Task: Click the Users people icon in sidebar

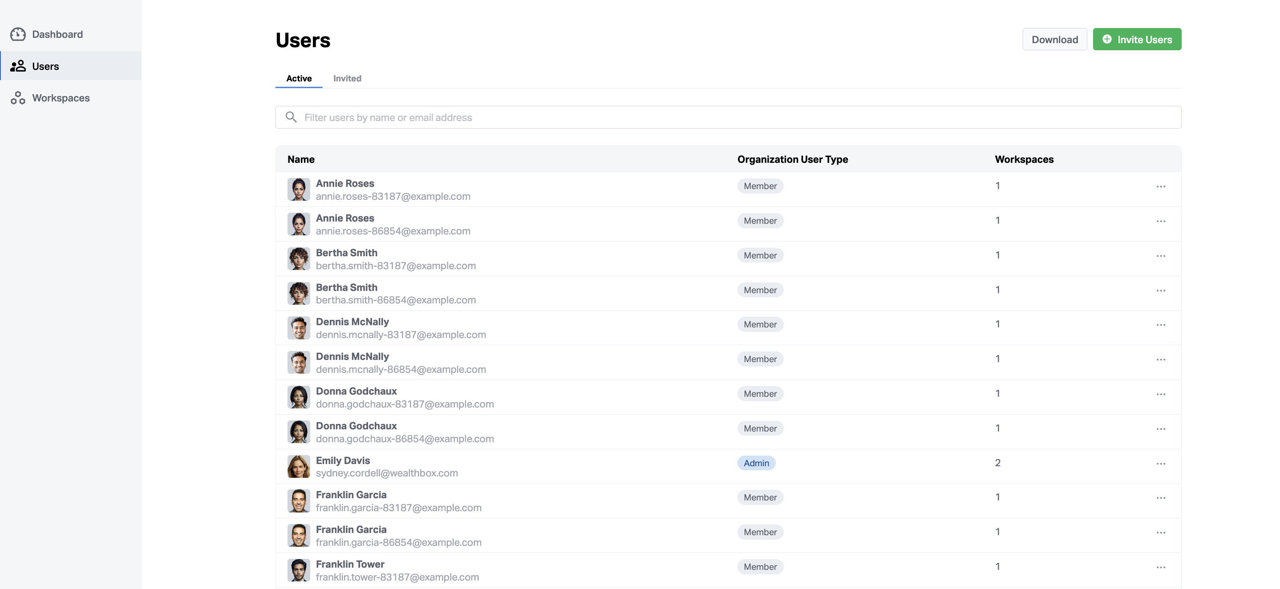Action: pyautogui.click(x=18, y=66)
